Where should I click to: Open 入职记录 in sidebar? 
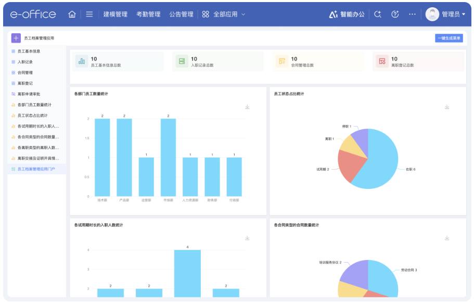[25, 62]
